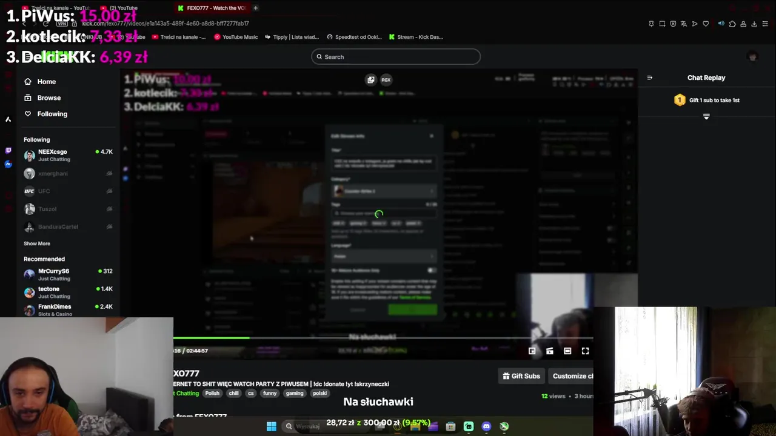This screenshot has height=436, width=776.
Task: Select the Polish tag
Action: (212, 393)
